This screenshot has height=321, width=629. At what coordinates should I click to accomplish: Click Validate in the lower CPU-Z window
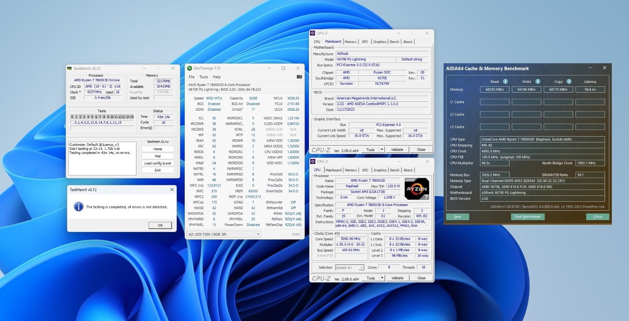pos(397,278)
